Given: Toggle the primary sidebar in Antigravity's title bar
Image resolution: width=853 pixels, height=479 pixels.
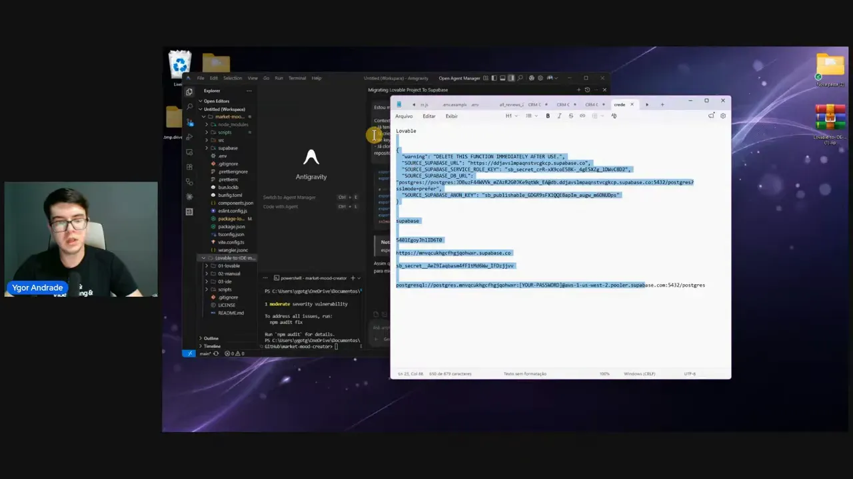Looking at the screenshot, I should (494, 78).
